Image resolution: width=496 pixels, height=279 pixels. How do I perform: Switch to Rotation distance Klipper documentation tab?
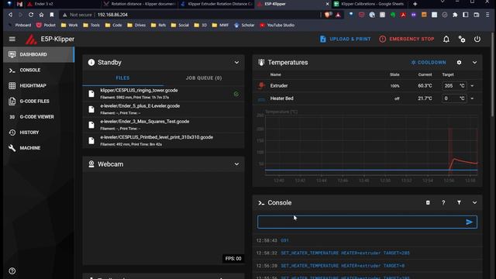click(139, 4)
